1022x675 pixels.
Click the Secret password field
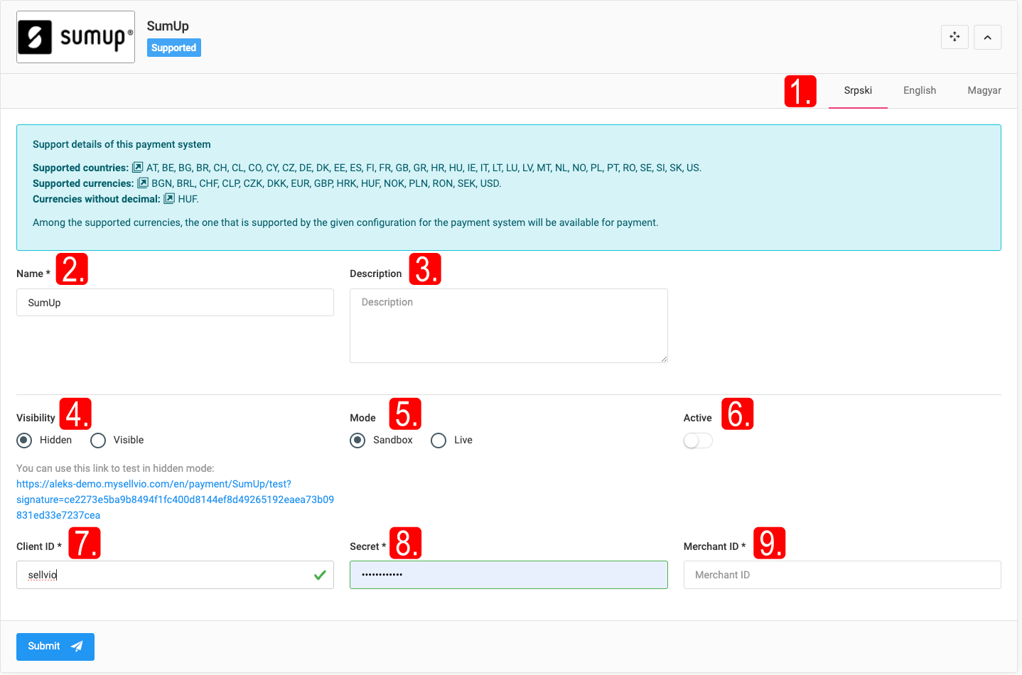(509, 575)
